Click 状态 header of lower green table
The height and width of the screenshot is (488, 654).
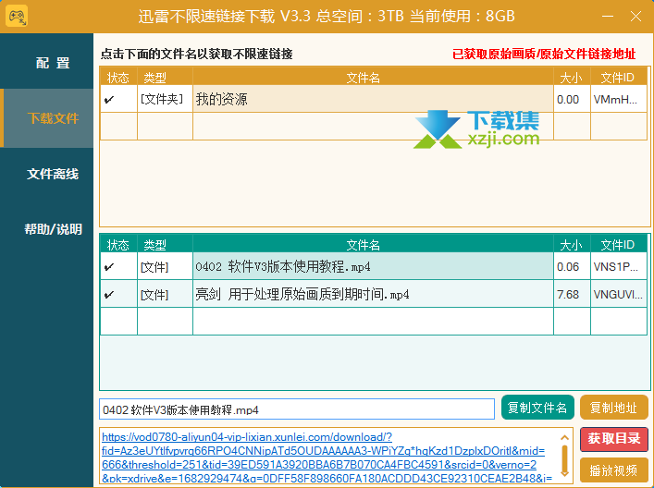click(x=118, y=245)
